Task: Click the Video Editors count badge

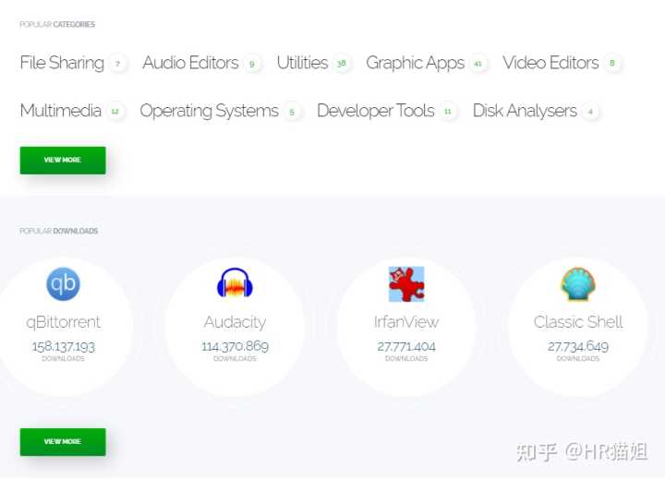Action: coord(612,63)
